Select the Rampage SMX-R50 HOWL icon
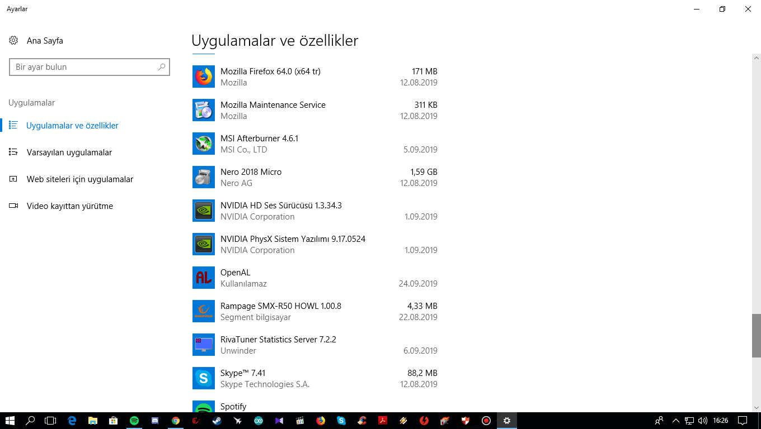The height and width of the screenshot is (429, 761). tap(204, 311)
